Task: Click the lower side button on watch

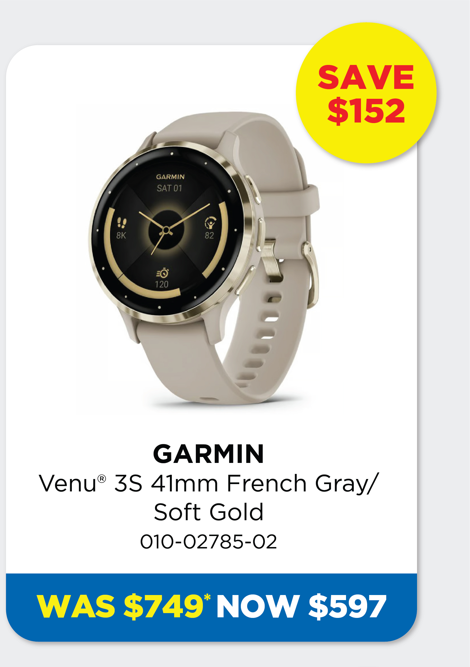Action: tap(244, 281)
